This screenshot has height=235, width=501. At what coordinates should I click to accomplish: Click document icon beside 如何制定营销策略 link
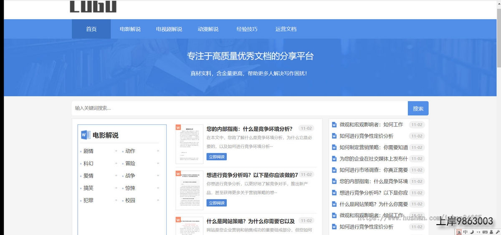(x=334, y=147)
